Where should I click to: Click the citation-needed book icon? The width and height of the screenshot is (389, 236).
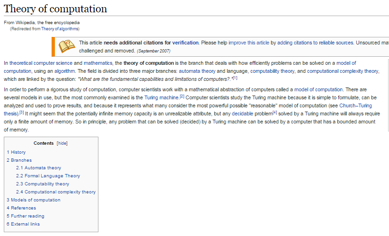66,46
